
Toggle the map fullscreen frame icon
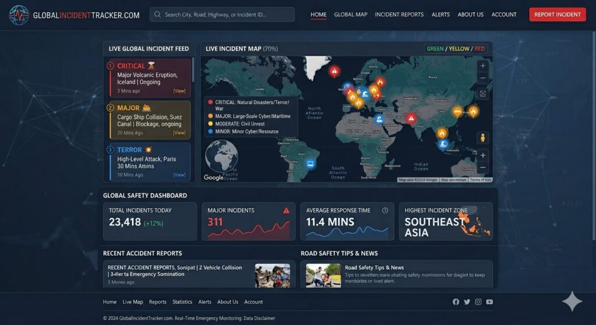(x=483, y=94)
